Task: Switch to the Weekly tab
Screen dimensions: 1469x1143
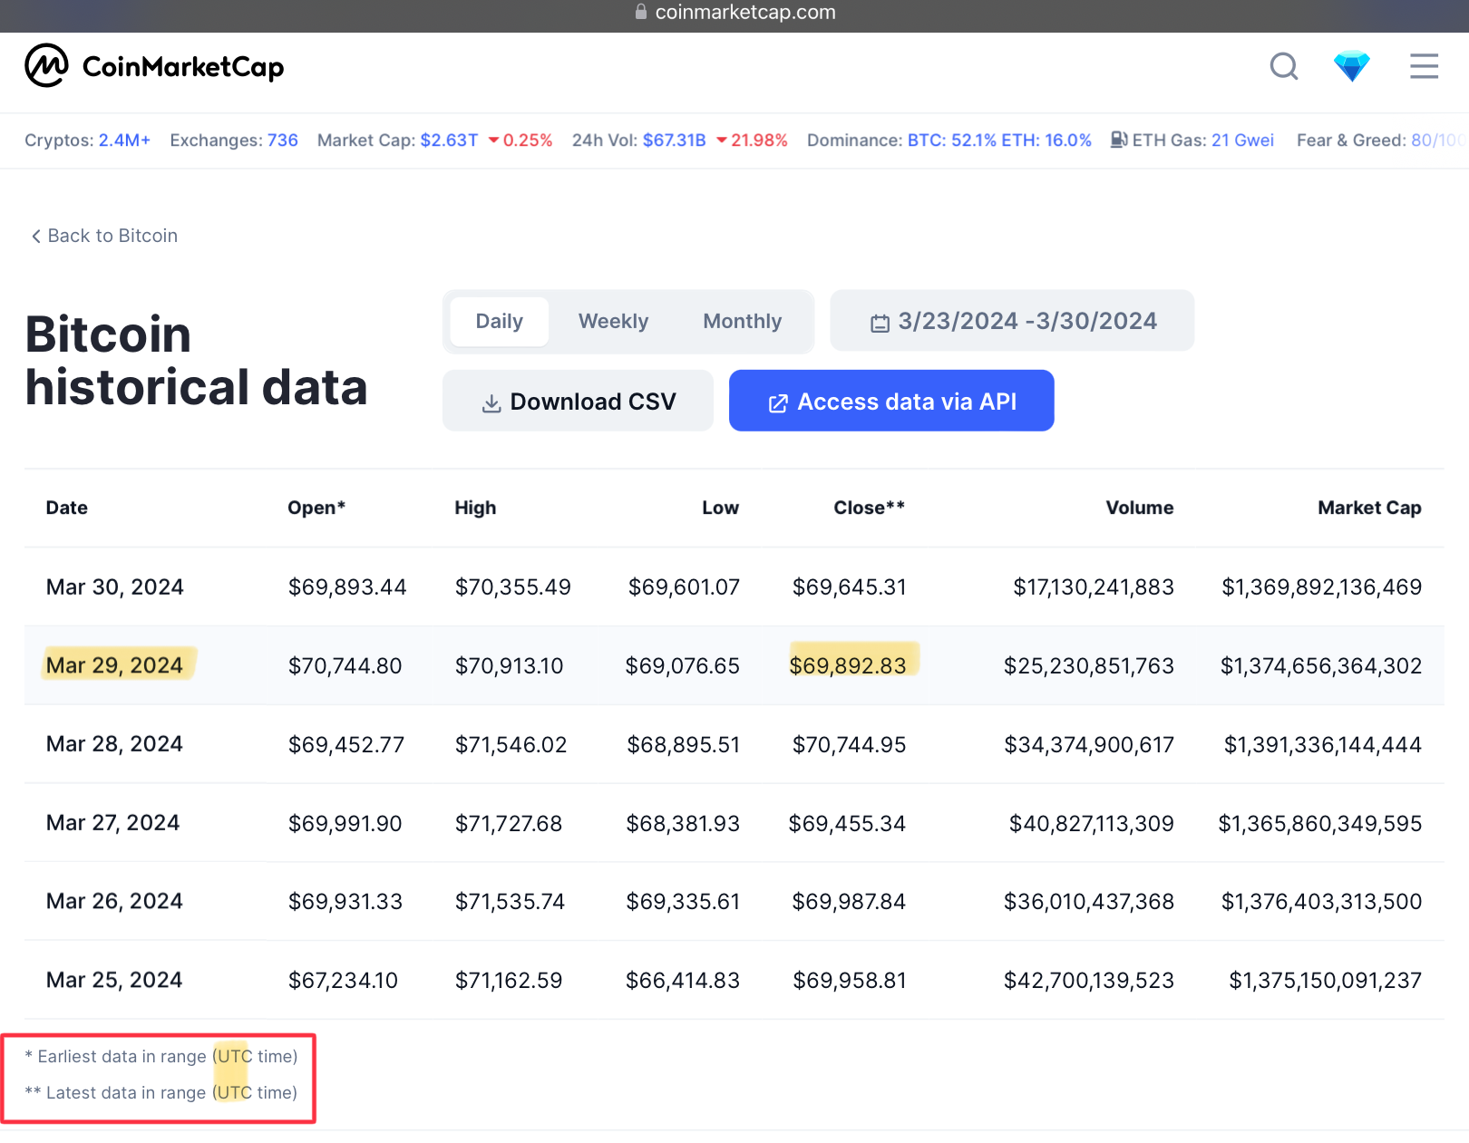Action: [614, 321]
